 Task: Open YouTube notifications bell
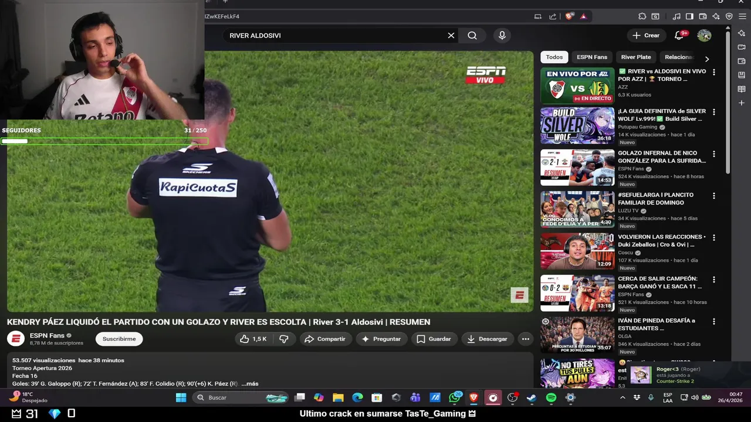pyautogui.click(x=679, y=35)
